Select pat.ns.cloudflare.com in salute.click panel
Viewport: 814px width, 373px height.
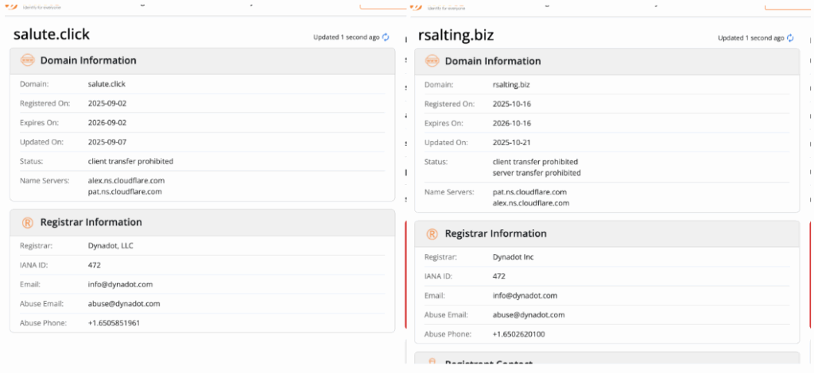(x=125, y=192)
